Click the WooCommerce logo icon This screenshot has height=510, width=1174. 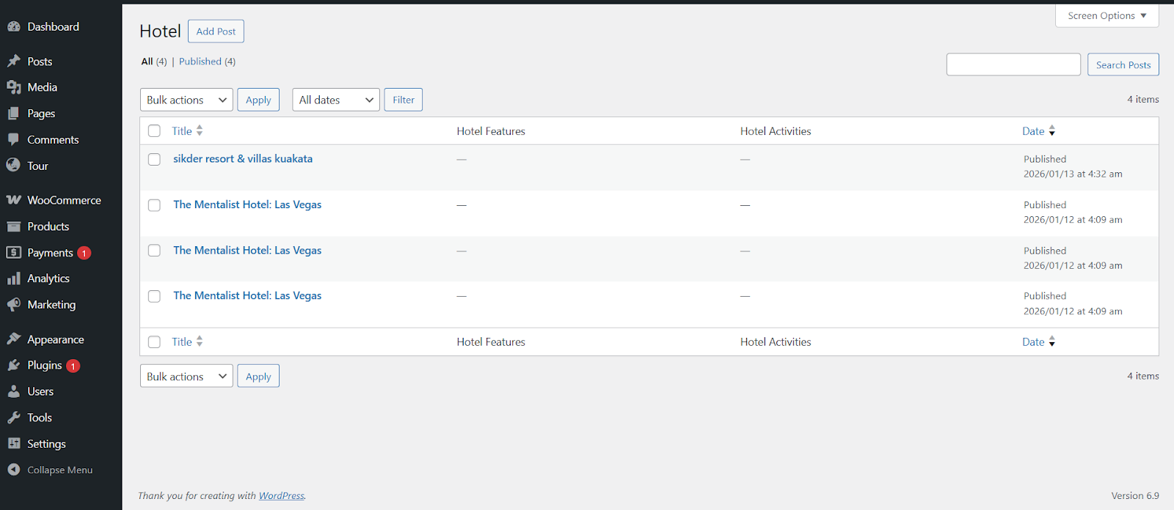click(x=14, y=200)
